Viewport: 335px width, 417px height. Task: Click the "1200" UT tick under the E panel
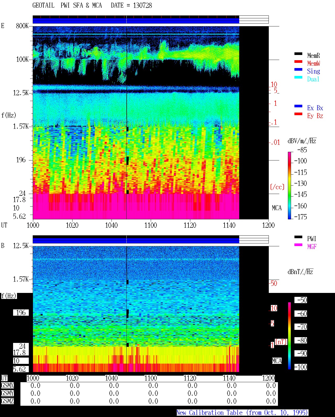pyautogui.click(x=269, y=225)
